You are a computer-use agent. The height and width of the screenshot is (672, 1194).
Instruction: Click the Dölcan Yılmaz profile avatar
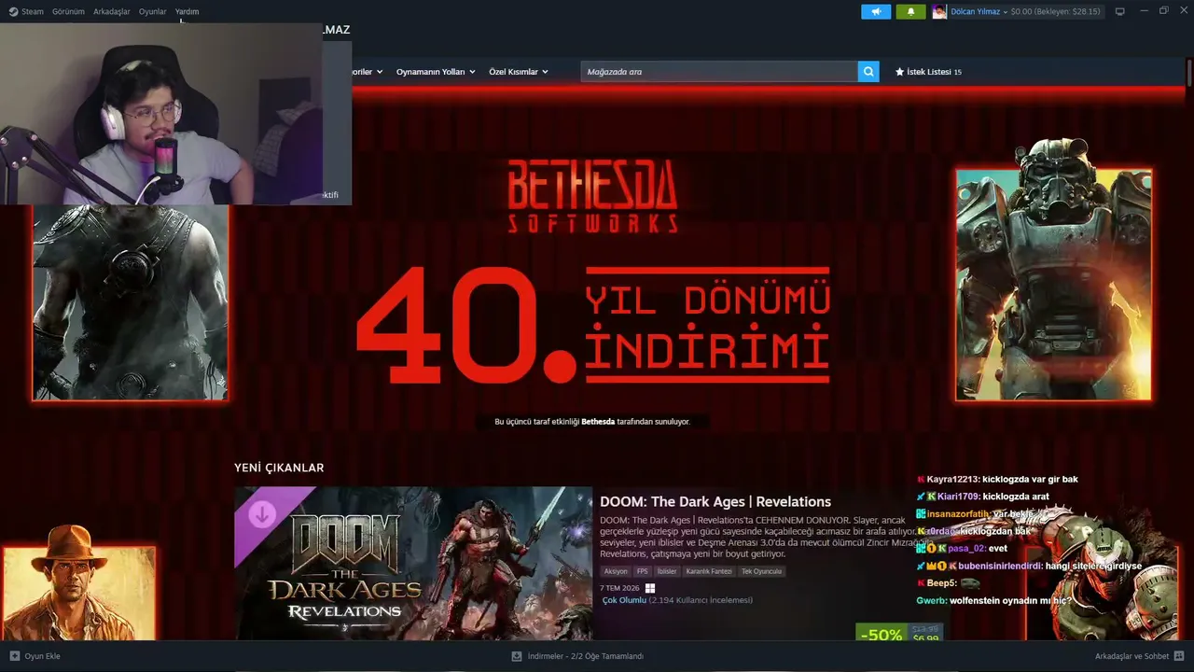pyautogui.click(x=939, y=11)
